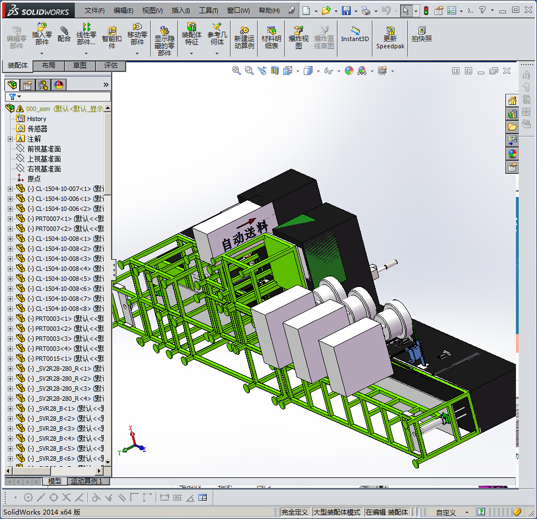Click Previous View icon
Viewport: 537px width, 519px height.
[262, 70]
